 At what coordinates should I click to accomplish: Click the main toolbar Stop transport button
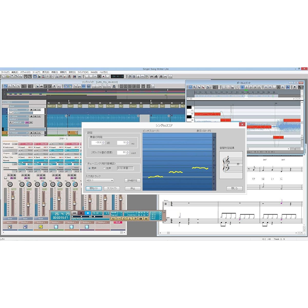[99, 76]
